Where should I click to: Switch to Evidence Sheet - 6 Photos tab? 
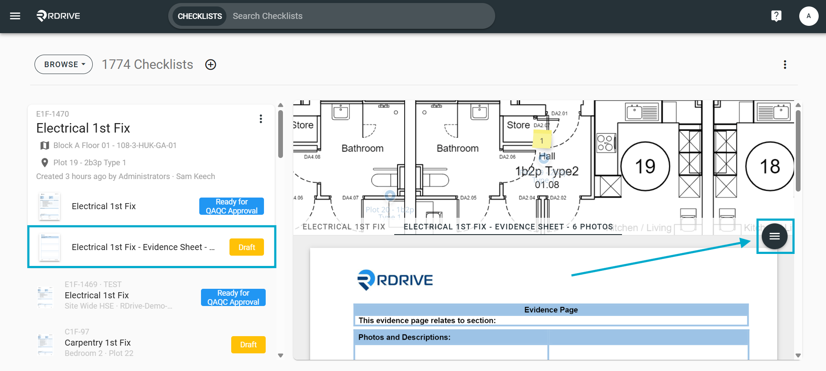(508, 227)
